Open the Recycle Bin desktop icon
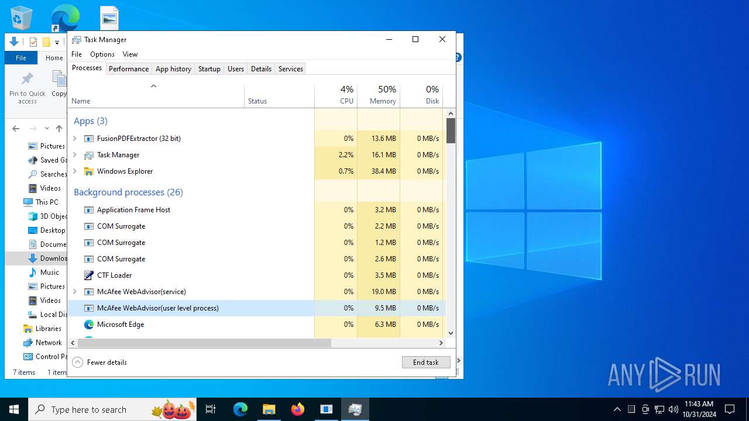749x421 pixels. pyautogui.click(x=22, y=18)
